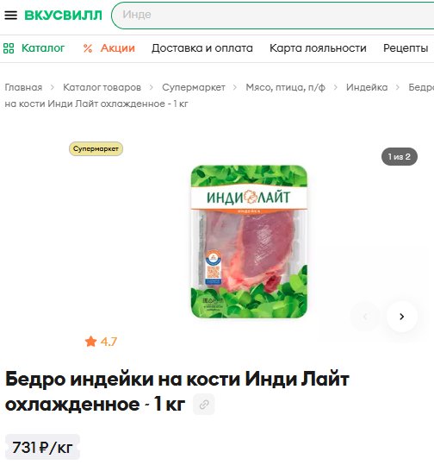Open Индейка breadcrumb category
Viewport: 434px width, 465px height.
(x=367, y=87)
